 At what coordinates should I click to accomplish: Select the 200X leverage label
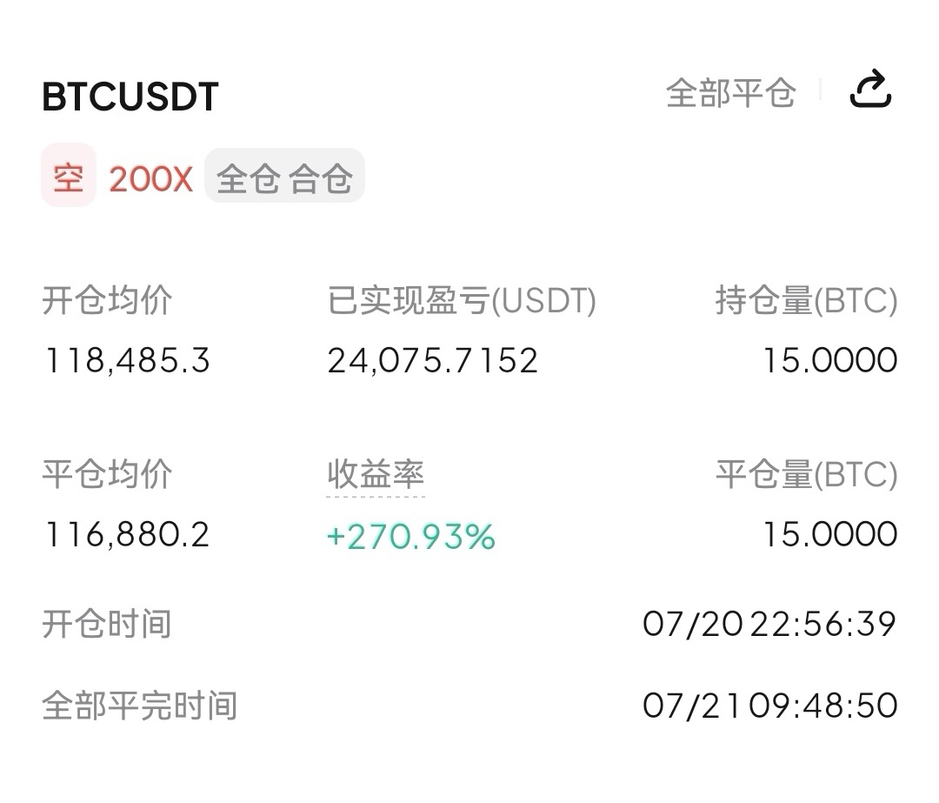[x=150, y=178]
